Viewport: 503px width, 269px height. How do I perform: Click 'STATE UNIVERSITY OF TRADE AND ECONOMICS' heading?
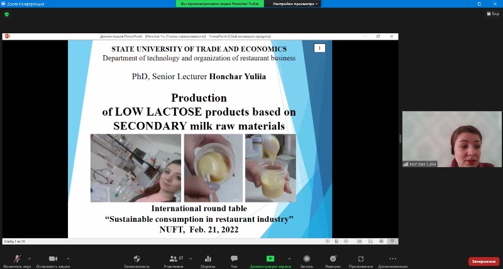[x=199, y=49]
